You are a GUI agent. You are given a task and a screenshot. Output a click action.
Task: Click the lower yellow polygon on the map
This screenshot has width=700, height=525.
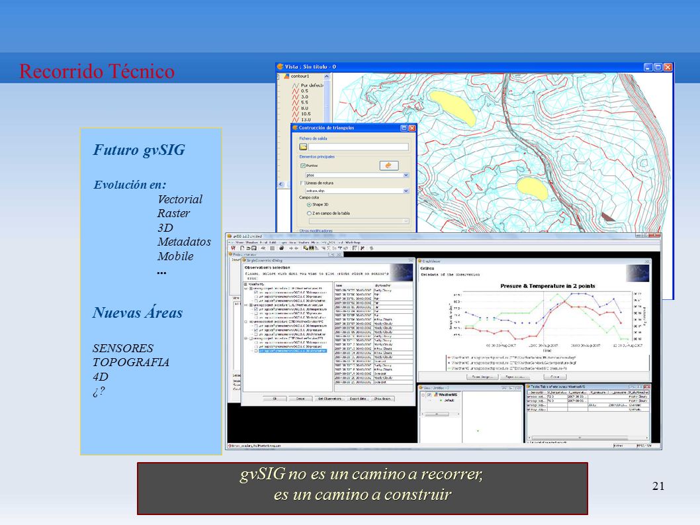(x=533, y=189)
